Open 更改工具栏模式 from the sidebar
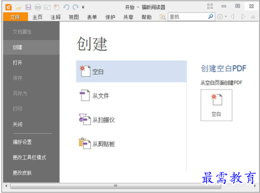Screen dimensions: 260x193 (31, 158)
